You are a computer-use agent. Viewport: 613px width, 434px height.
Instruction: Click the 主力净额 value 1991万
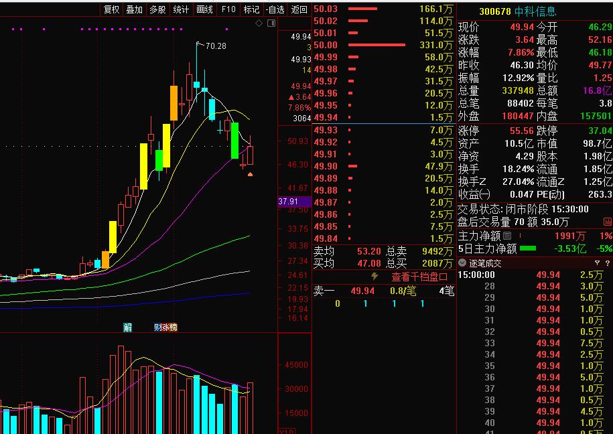click(570, 236)
